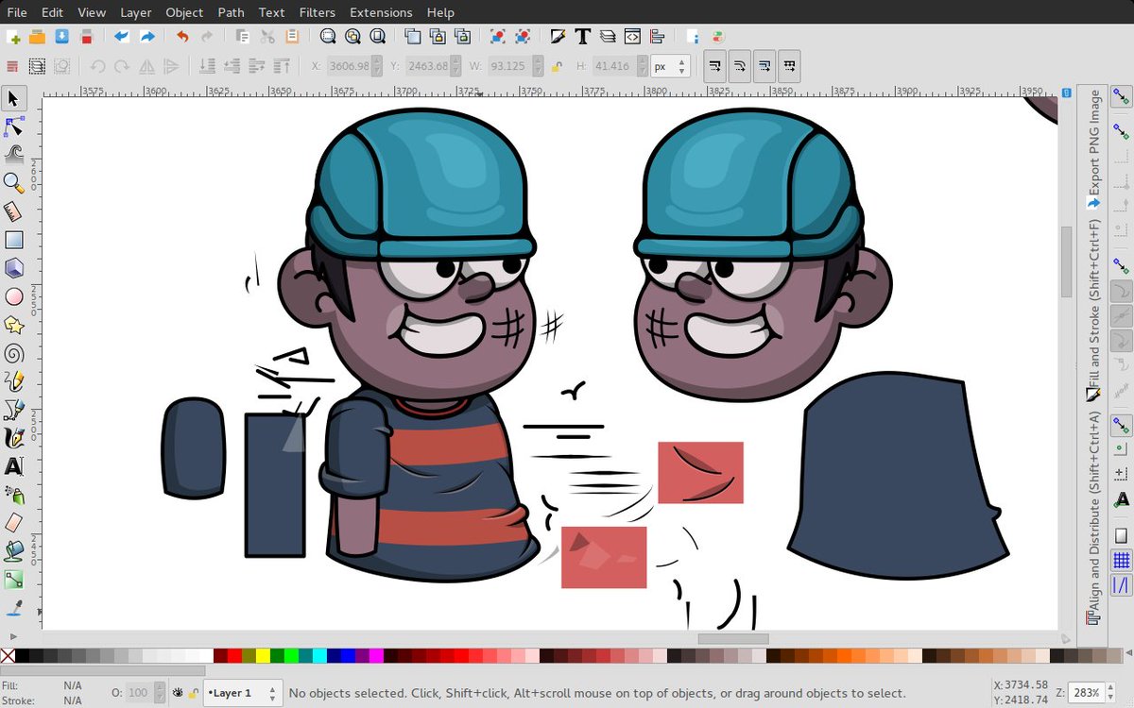Select the Gradient tool

[14, 579]
